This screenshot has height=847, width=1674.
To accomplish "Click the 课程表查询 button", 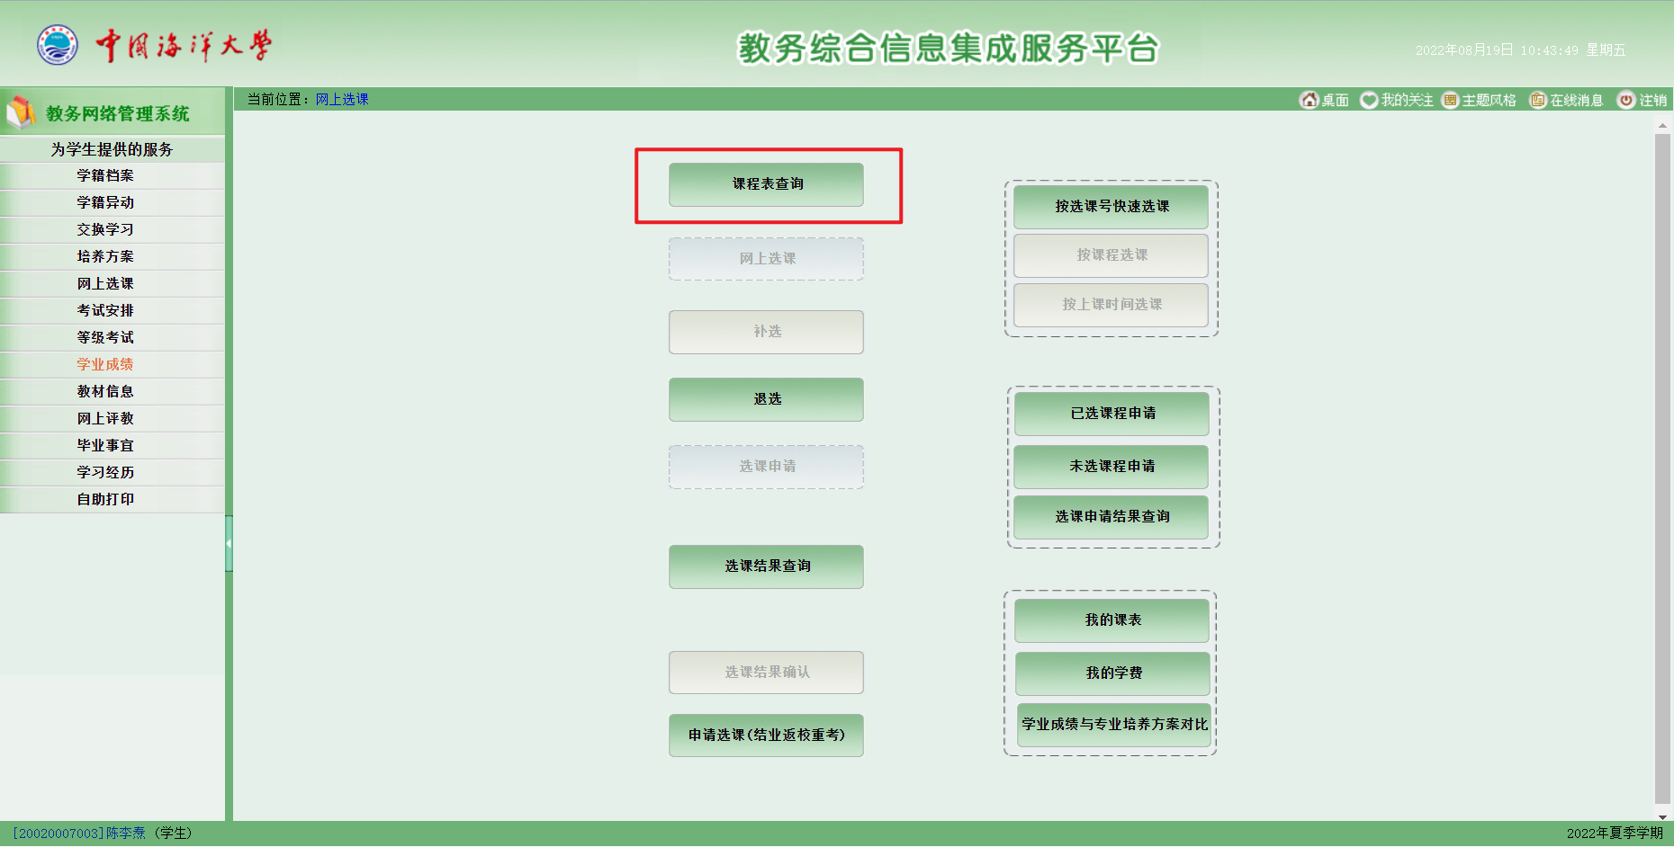I will pyautogui.click(x=767, y=184).
